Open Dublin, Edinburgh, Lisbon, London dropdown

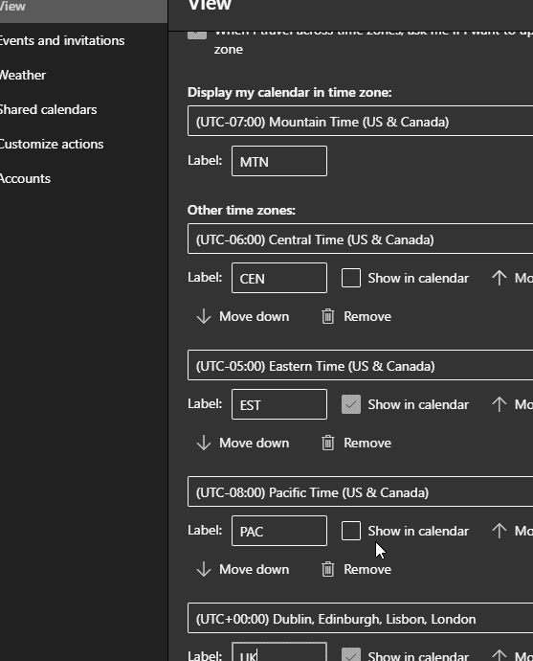[x=360, y=619]
